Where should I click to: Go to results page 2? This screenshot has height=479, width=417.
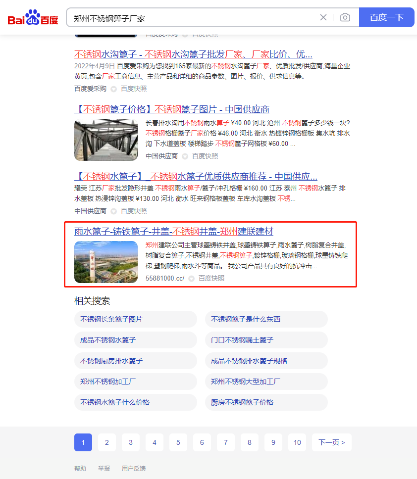pyautogui.click(x=106, y=442)
